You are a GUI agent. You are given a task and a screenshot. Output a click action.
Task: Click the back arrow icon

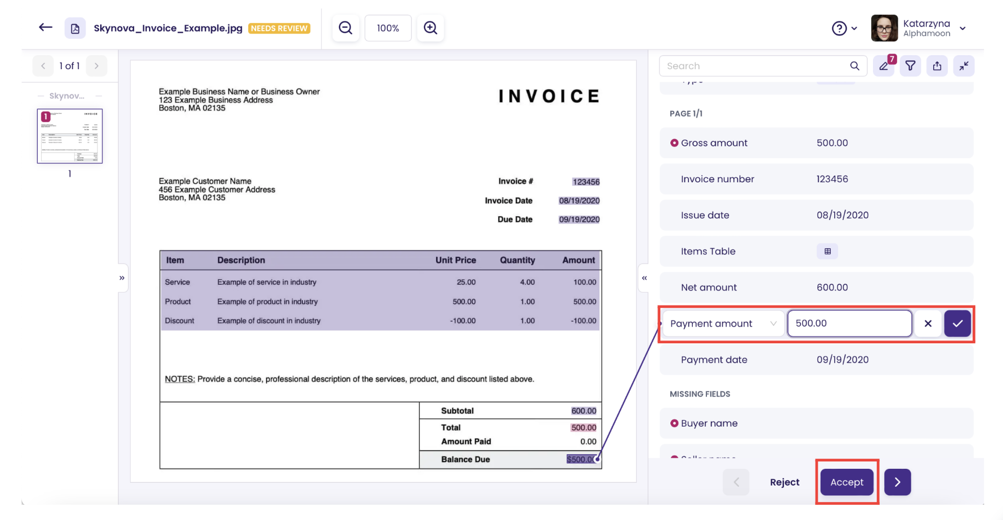click(46, 28)
